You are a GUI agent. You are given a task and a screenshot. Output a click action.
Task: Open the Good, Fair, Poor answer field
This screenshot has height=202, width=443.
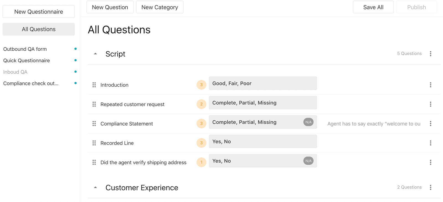tap(262, 83)
